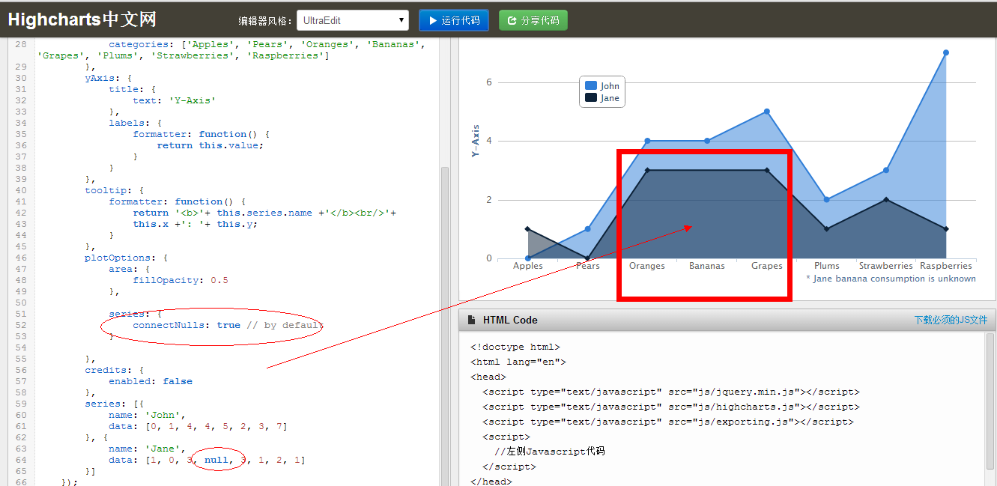Click the 'Y-Axis' chart axis title

(475, 141)
